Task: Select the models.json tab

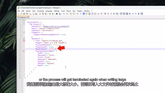Action: (x=23, y=17)
